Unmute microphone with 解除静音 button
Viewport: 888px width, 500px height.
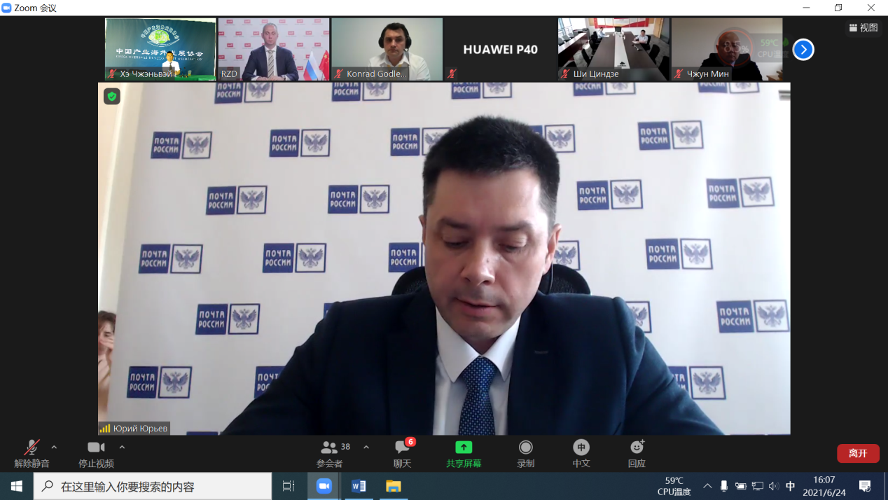click(x=32, y=454)
